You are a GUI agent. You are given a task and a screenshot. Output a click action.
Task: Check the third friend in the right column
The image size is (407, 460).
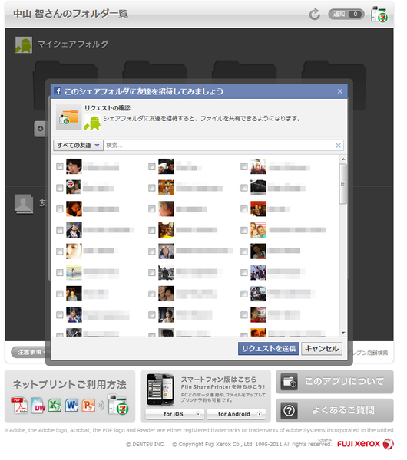[244, 209]
